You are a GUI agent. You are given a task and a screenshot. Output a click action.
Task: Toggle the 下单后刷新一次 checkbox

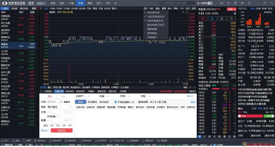(x=116, y=102)
